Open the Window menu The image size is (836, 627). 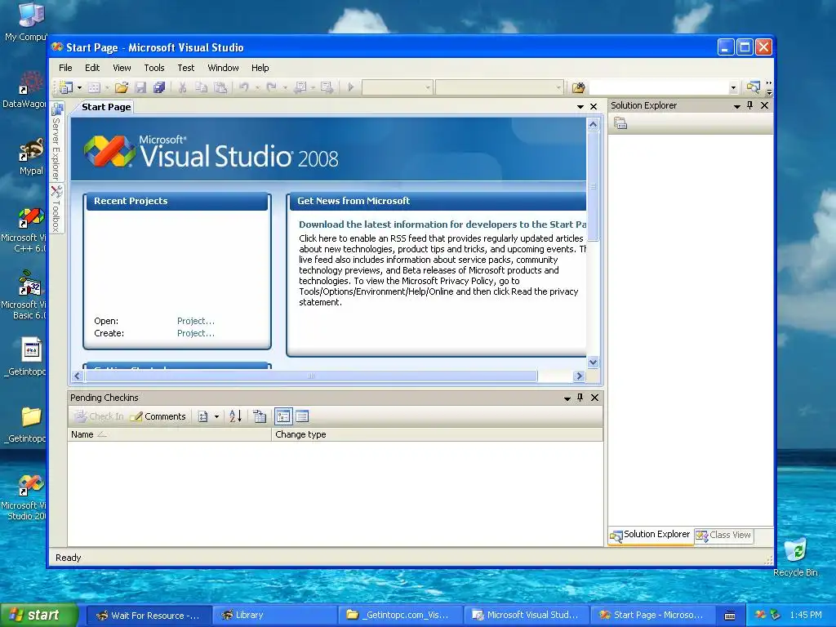click(223, 68)
